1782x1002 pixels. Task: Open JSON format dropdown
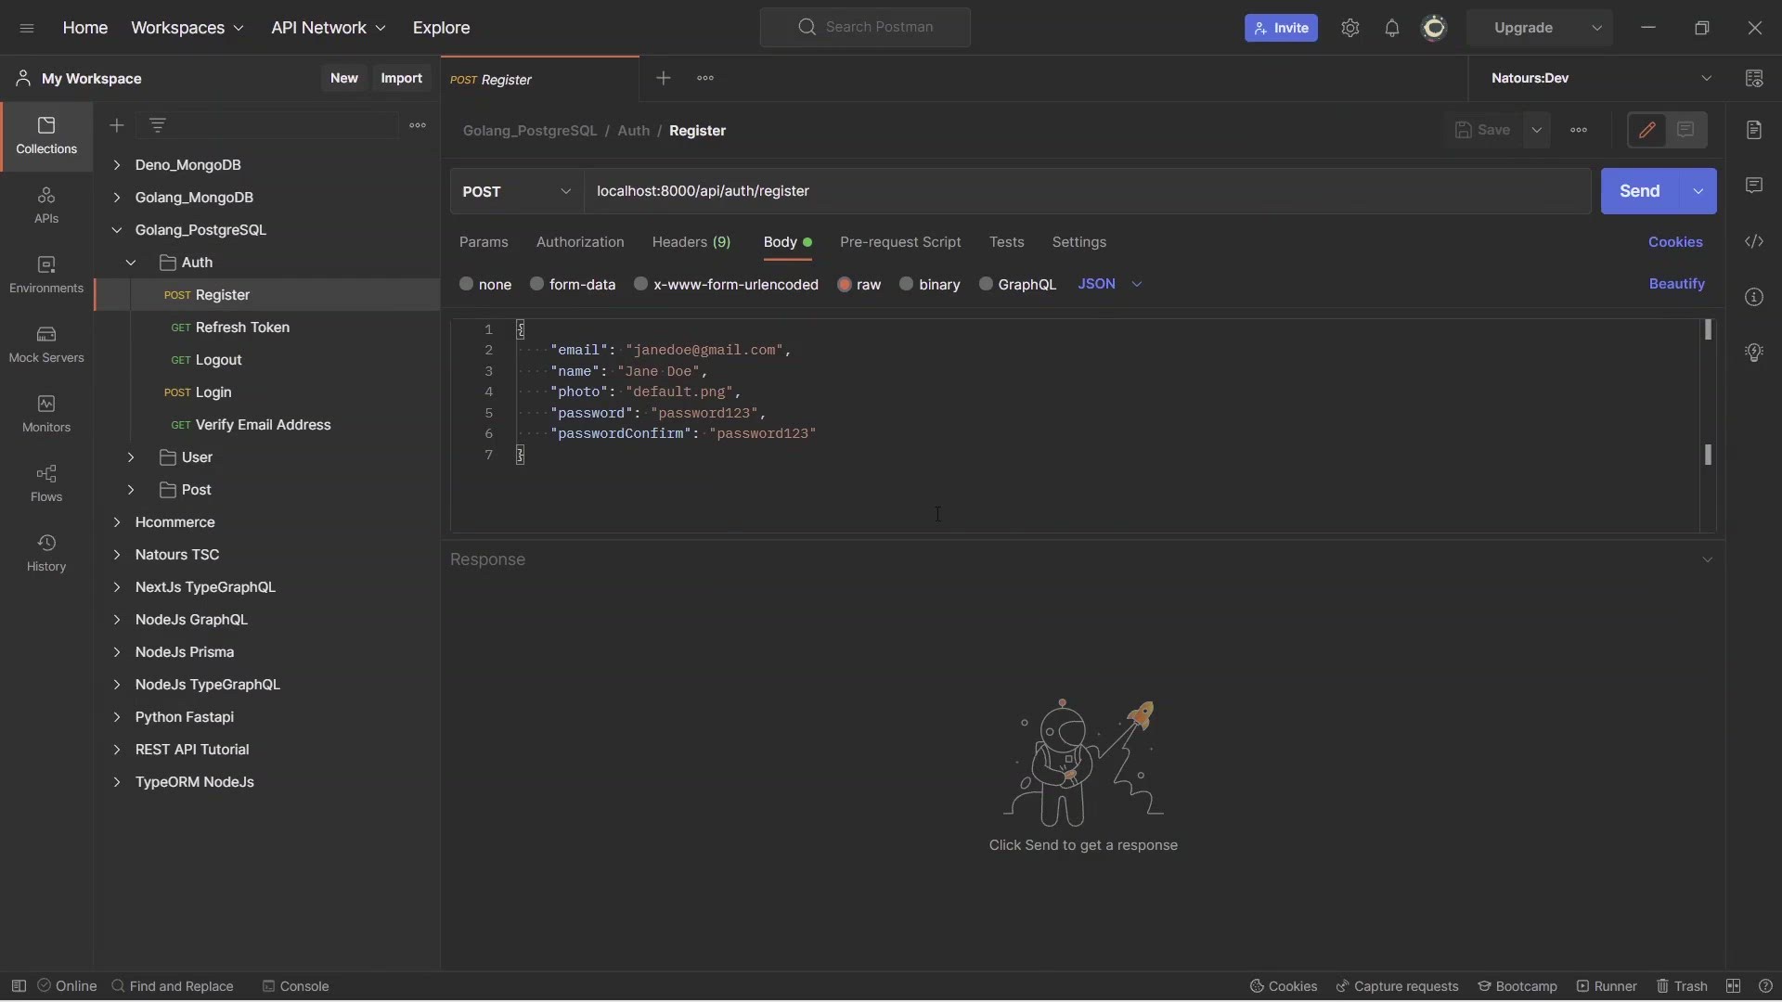(x=1109, y=284)
